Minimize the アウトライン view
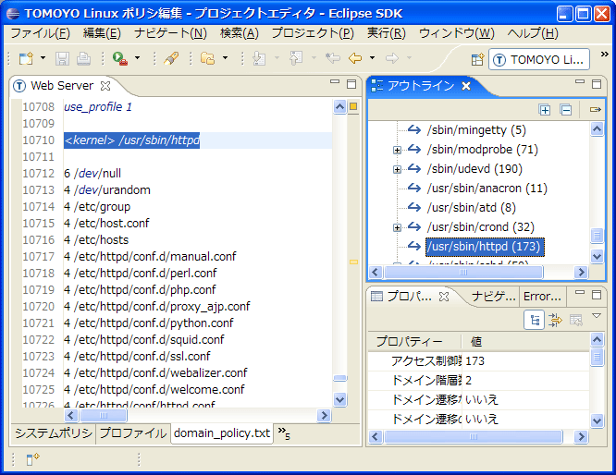Image resolution: width=616 pixels, height=475 pixels. pos(580,82)
